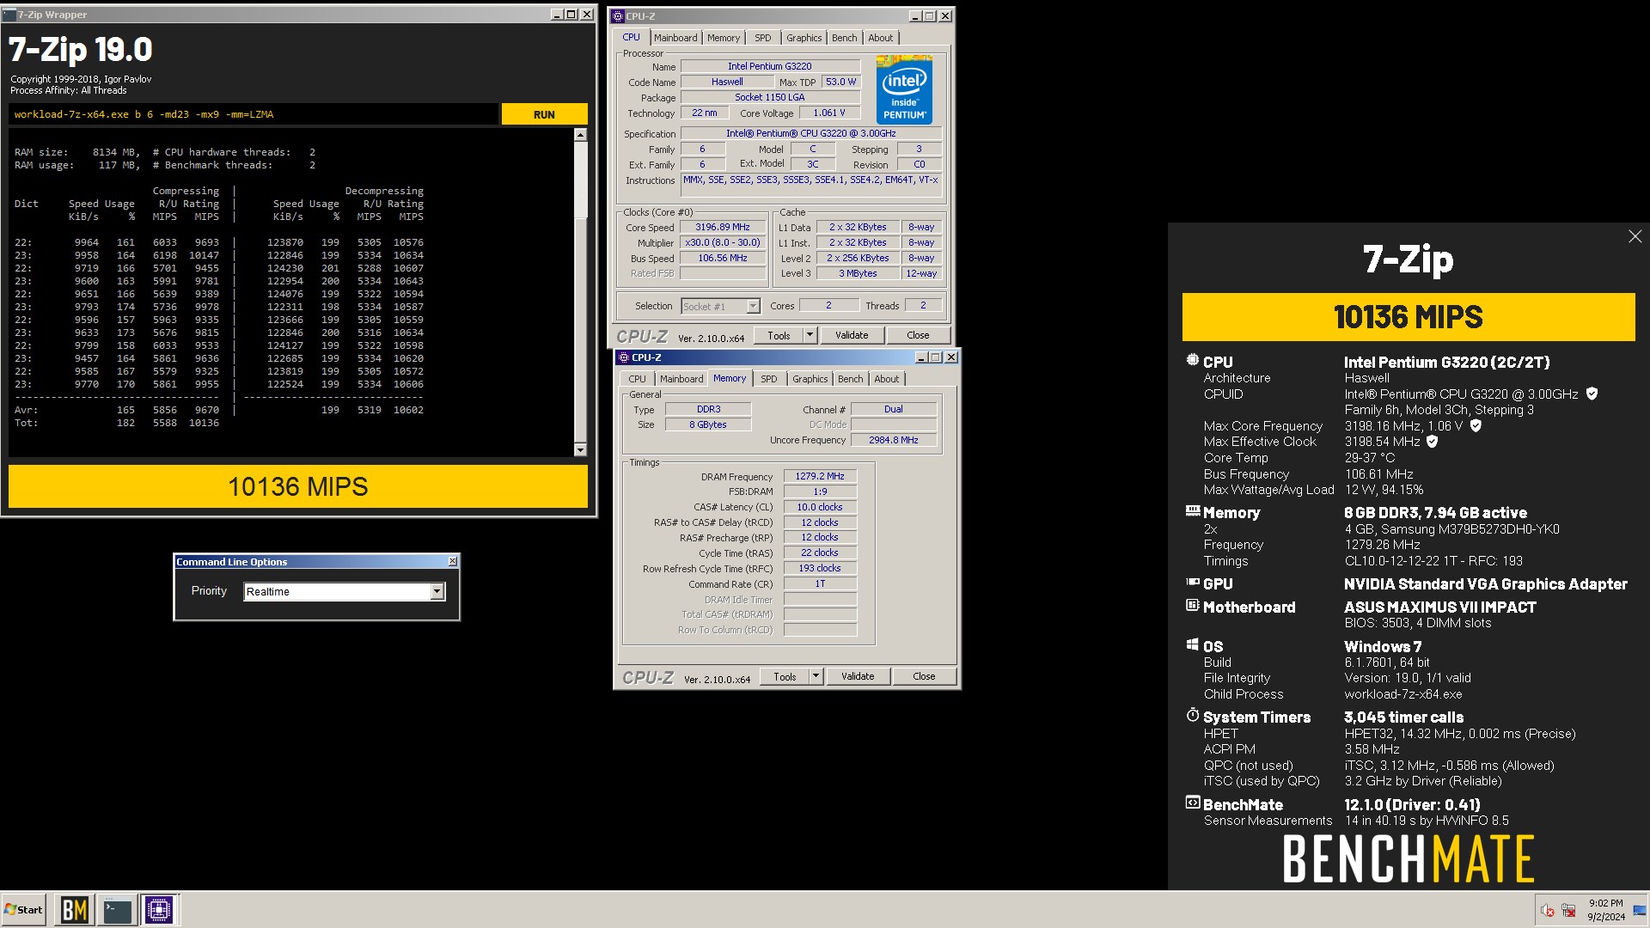Open Graphics tab in top CPU-Z

(x=804, y=38)
